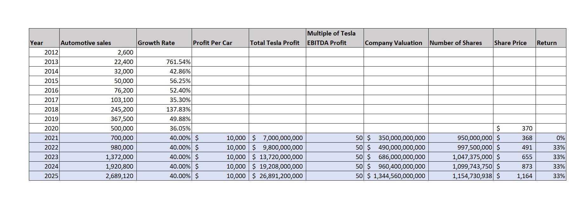
Task: Click total profit $19,208,000,000
Action: [277, 166]
